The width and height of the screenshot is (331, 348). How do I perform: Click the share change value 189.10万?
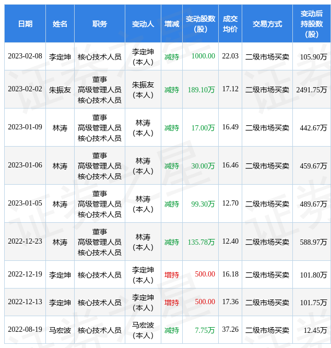tap(202, 90)
